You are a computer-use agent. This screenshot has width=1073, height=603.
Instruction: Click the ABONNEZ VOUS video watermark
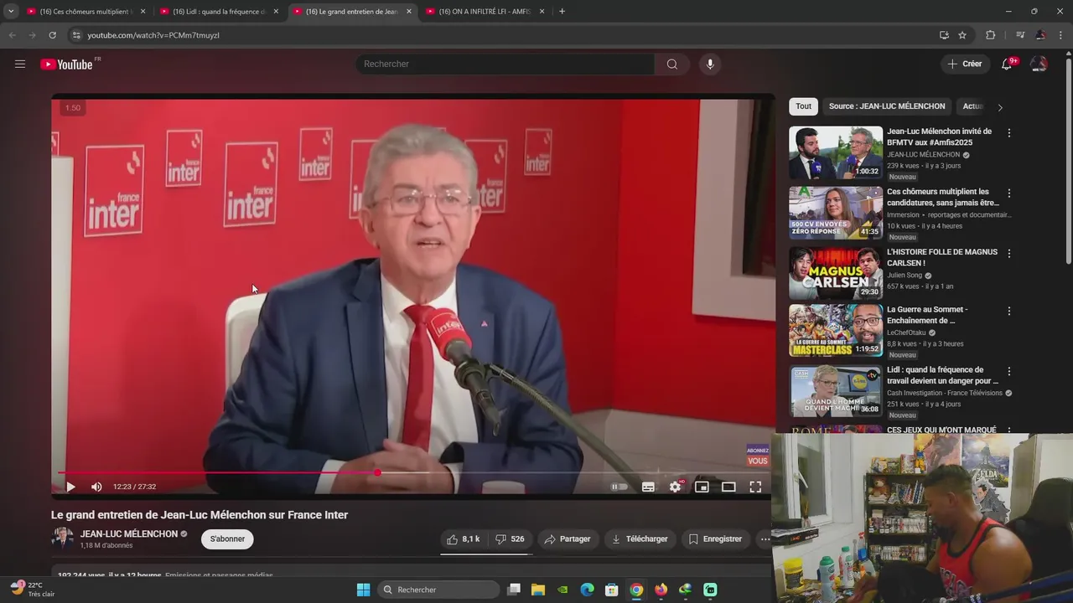coord(758,456)
